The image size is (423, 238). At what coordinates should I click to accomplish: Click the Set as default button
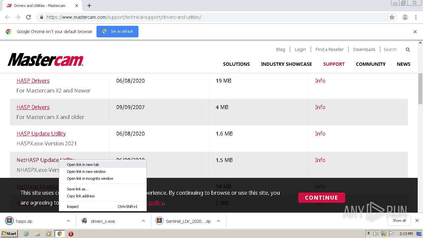(x=117, y=31)
